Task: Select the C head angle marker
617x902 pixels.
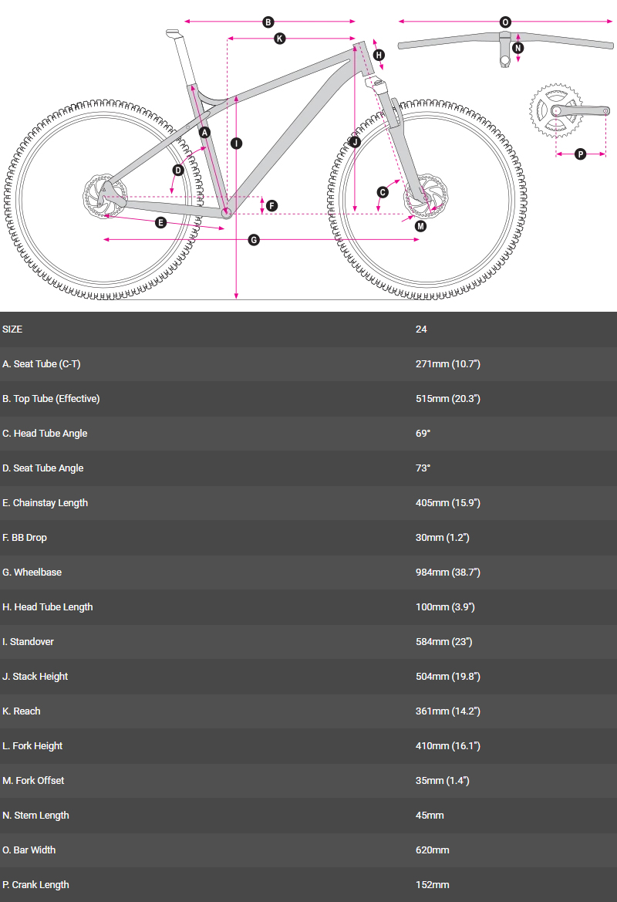Action: point(383,192)
